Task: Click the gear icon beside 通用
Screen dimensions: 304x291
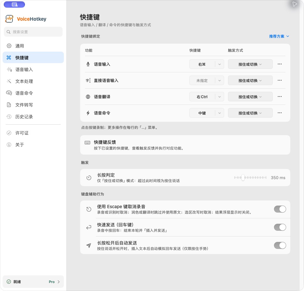Action: (x=9, y=46)
